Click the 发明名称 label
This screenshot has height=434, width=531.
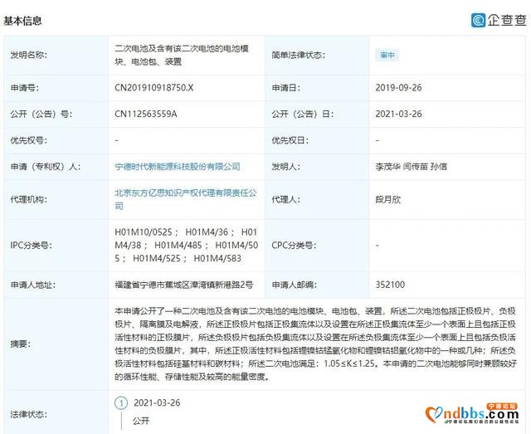[29, 55]
